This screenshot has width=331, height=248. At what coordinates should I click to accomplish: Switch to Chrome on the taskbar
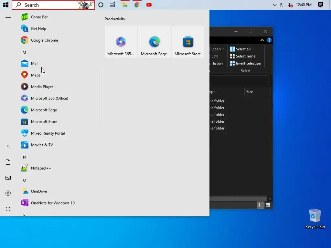tap(137, 5)
